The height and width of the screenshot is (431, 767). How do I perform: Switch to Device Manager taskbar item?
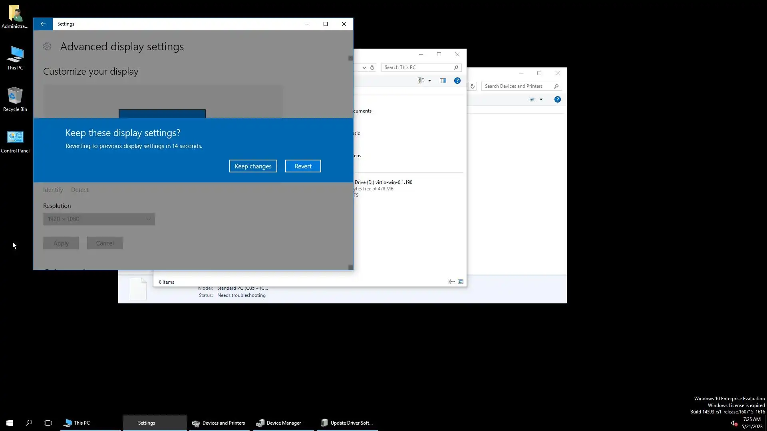[x=283, y=423]
